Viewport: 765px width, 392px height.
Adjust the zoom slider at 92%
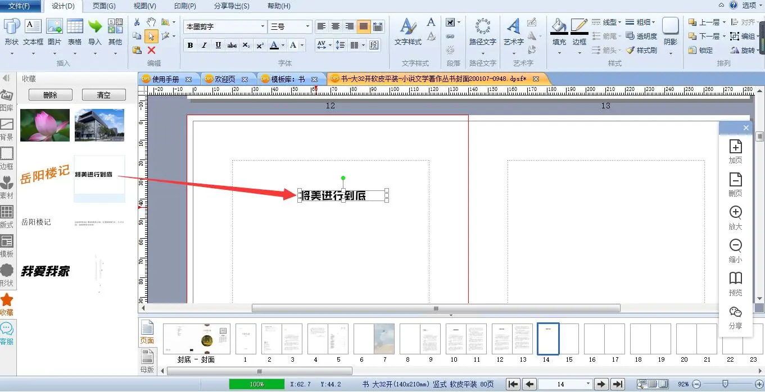tap(726, 384)
